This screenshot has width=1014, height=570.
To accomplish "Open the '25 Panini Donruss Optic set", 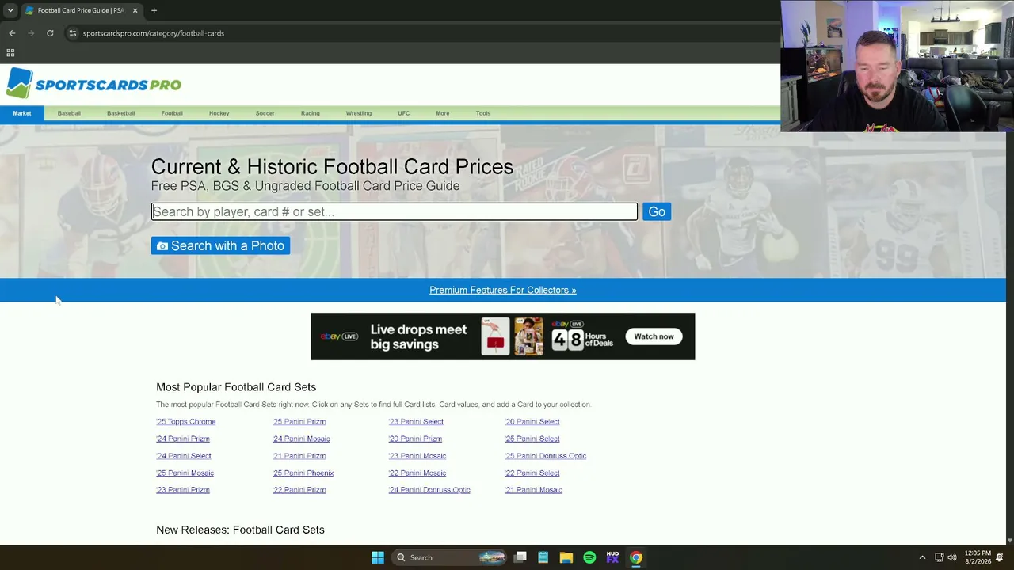I will tap(546, 456).
